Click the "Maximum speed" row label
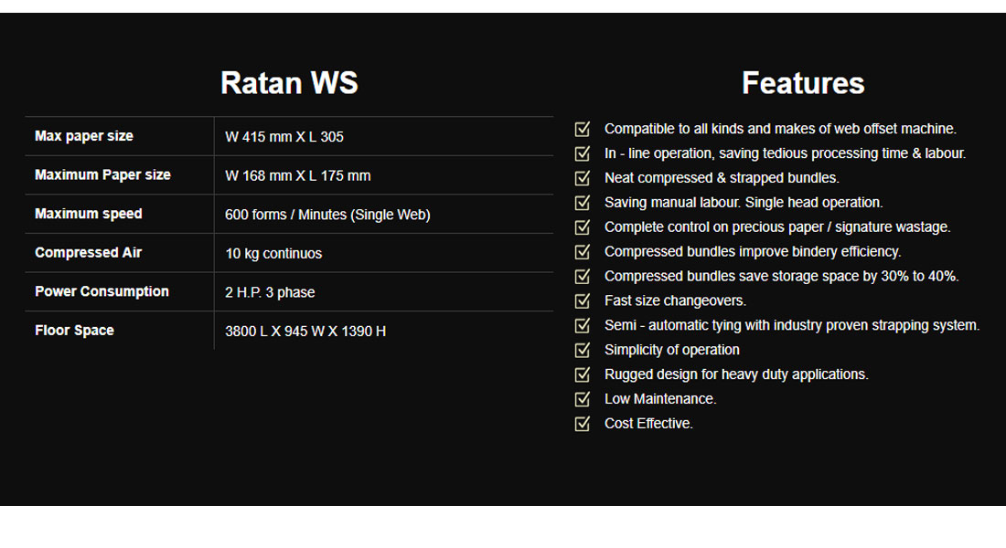Image resolution: width=1006 pixels, height=548 pixels. (x=89, y=214)
